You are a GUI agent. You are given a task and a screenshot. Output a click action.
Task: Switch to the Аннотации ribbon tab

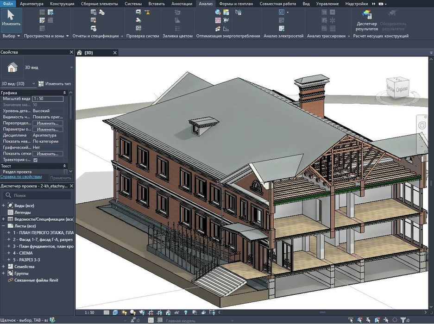[x=182, y=4]
